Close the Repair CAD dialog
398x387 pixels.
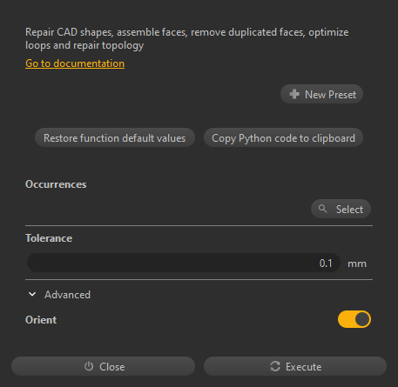tap(103, 366)
